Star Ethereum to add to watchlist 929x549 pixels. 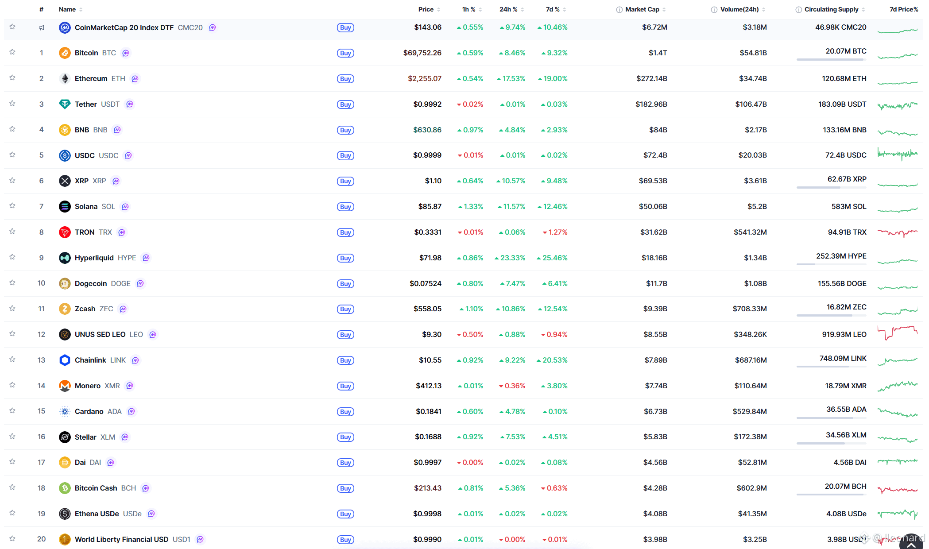[x=12, y=78]
